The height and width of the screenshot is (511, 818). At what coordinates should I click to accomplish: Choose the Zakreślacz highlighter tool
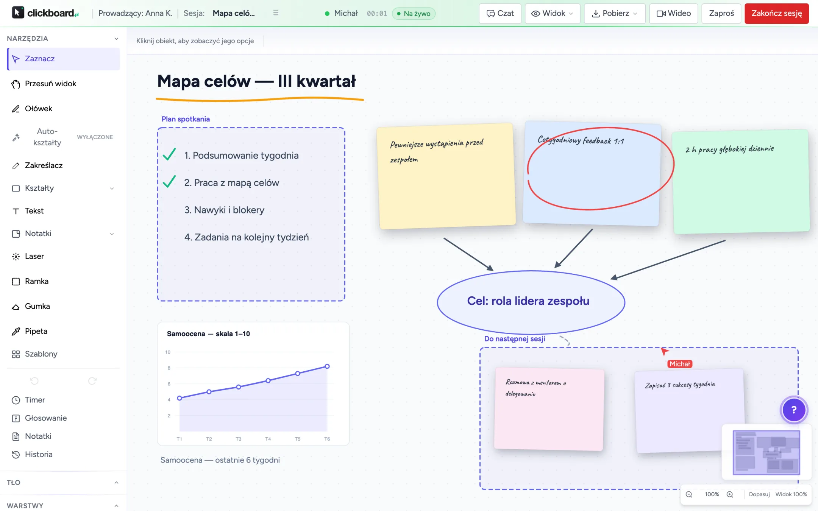(x=63, y=165)
